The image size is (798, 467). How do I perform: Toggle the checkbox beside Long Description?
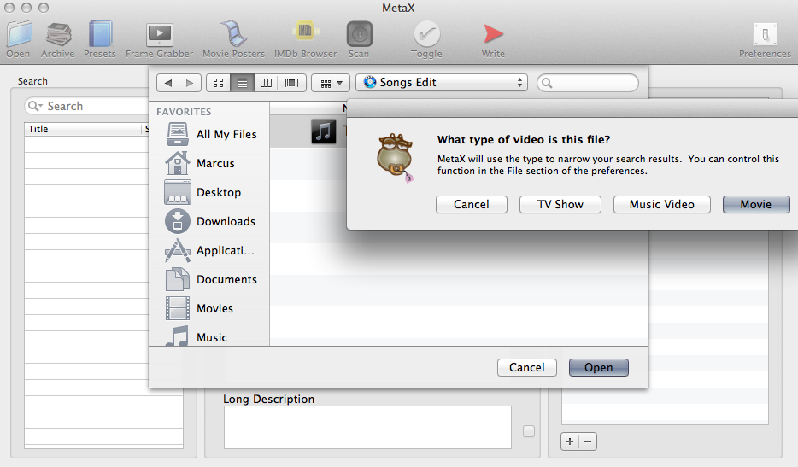(x=529, y=431)
